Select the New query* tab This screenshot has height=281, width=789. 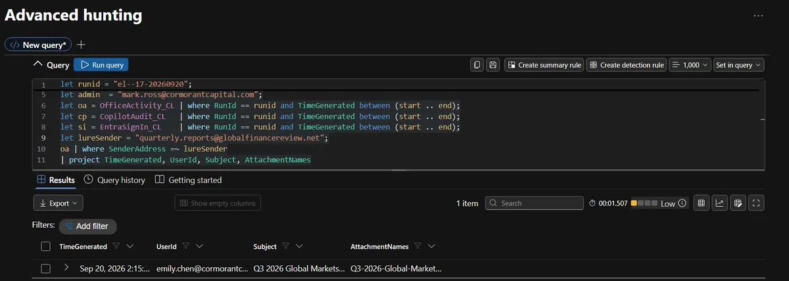(38, 45)
